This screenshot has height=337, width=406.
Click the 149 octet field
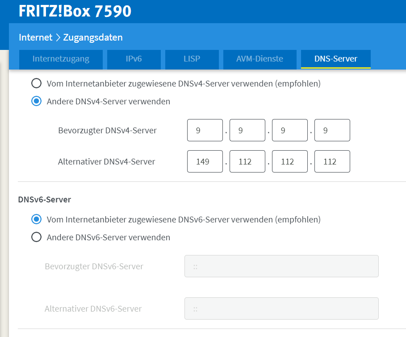pyautogui.click(x=205, y=161)
